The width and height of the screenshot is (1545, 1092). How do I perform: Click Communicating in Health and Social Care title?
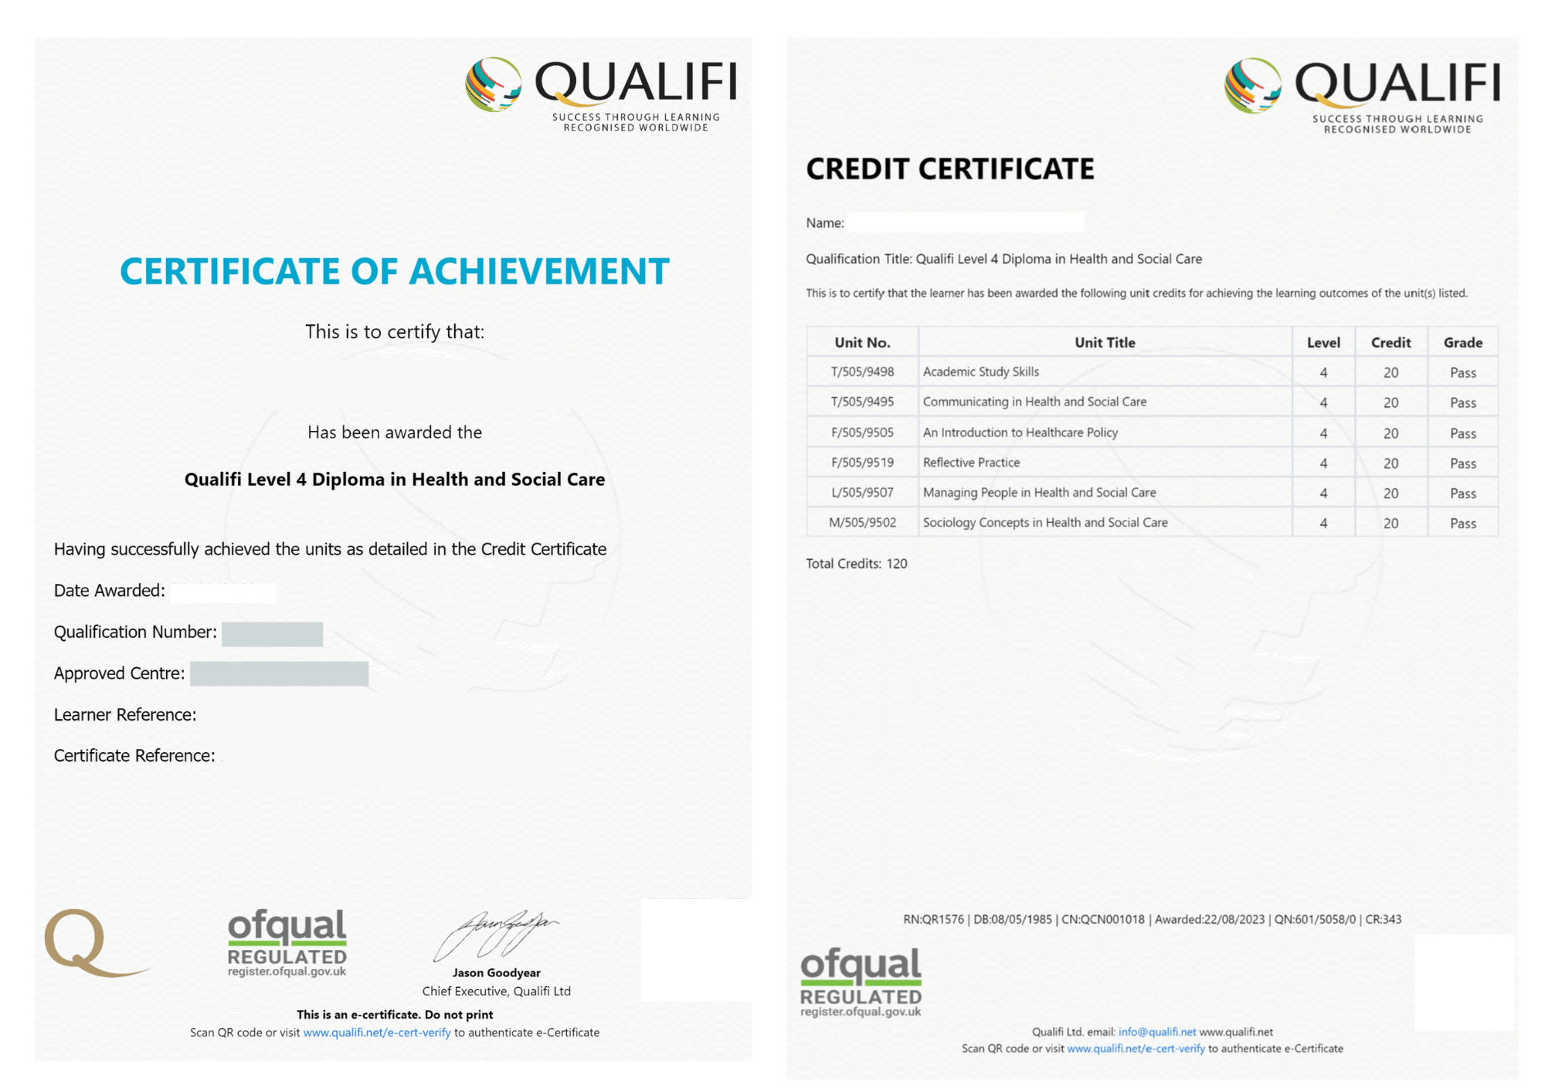coord(1034,402)
